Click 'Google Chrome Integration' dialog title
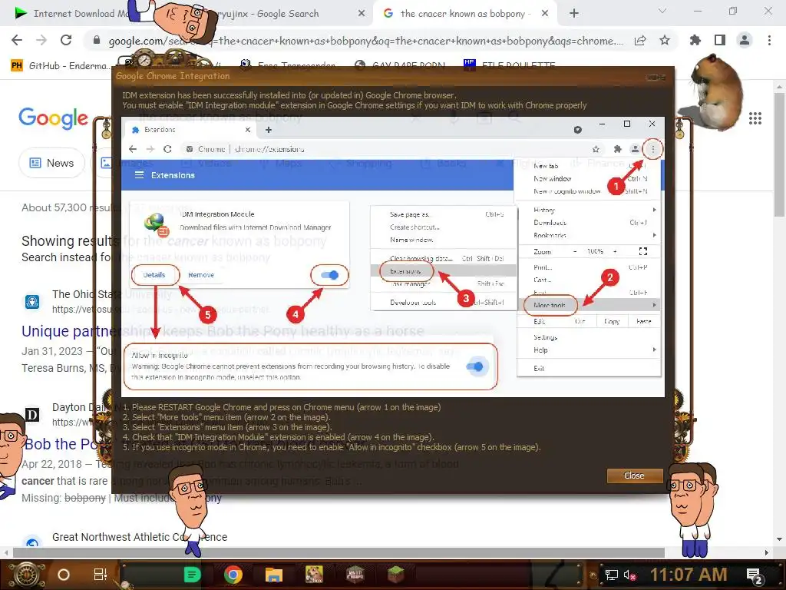The image size is (786, 590). (x=173, y=76)
